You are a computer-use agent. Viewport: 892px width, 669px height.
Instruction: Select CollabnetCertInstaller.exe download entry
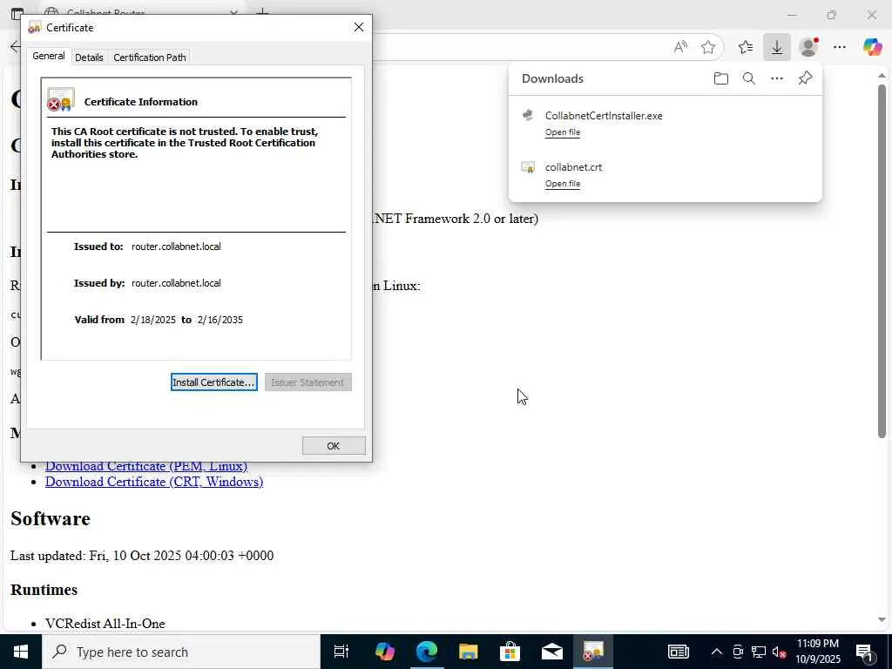[665, 124]
